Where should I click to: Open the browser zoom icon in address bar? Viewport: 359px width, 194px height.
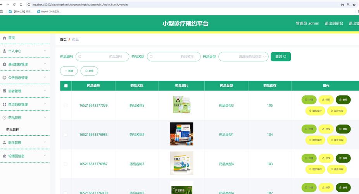pos(348,5)
